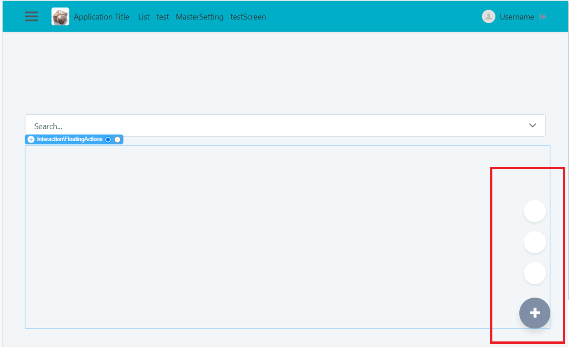Screen dimensions: 569x347
Task: Focus the Search input field
Action: pyautogui.click(x=285, y=126)
